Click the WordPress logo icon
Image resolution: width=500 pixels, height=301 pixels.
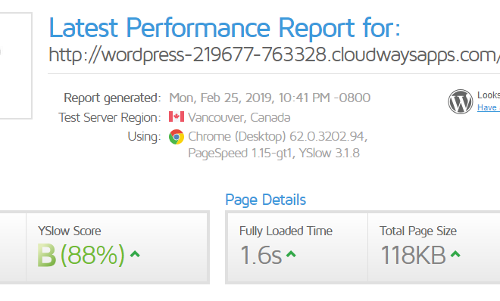460,101
